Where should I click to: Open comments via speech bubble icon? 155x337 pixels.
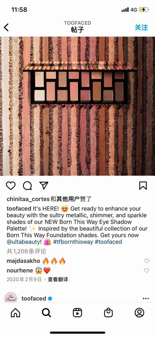pos(27,186)
